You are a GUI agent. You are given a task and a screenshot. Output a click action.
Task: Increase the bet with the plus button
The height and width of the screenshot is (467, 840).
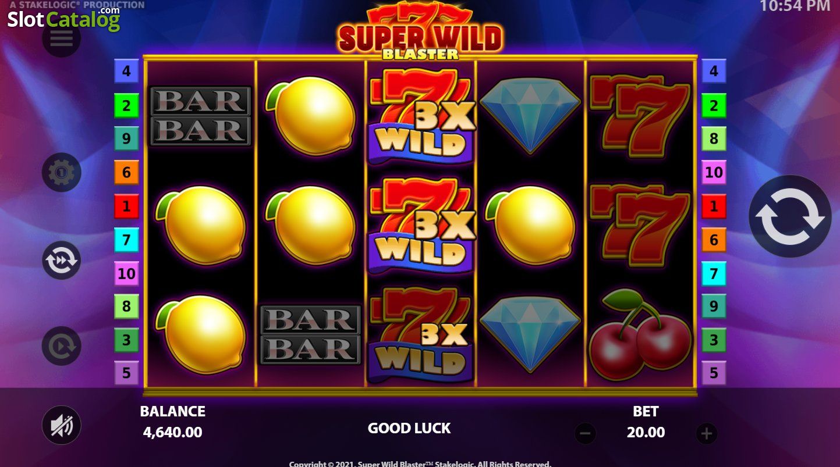click(x=706, y=433)
